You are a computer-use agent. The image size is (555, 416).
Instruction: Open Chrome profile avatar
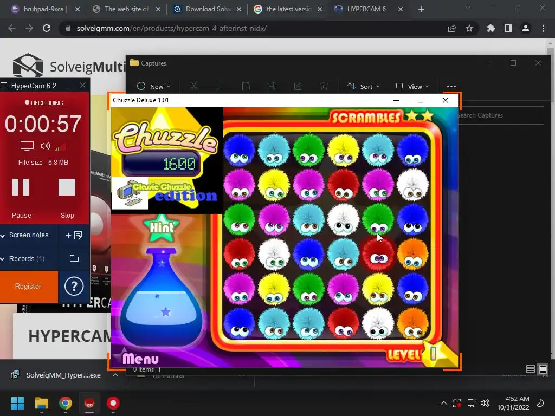click(x=526, y=28)
